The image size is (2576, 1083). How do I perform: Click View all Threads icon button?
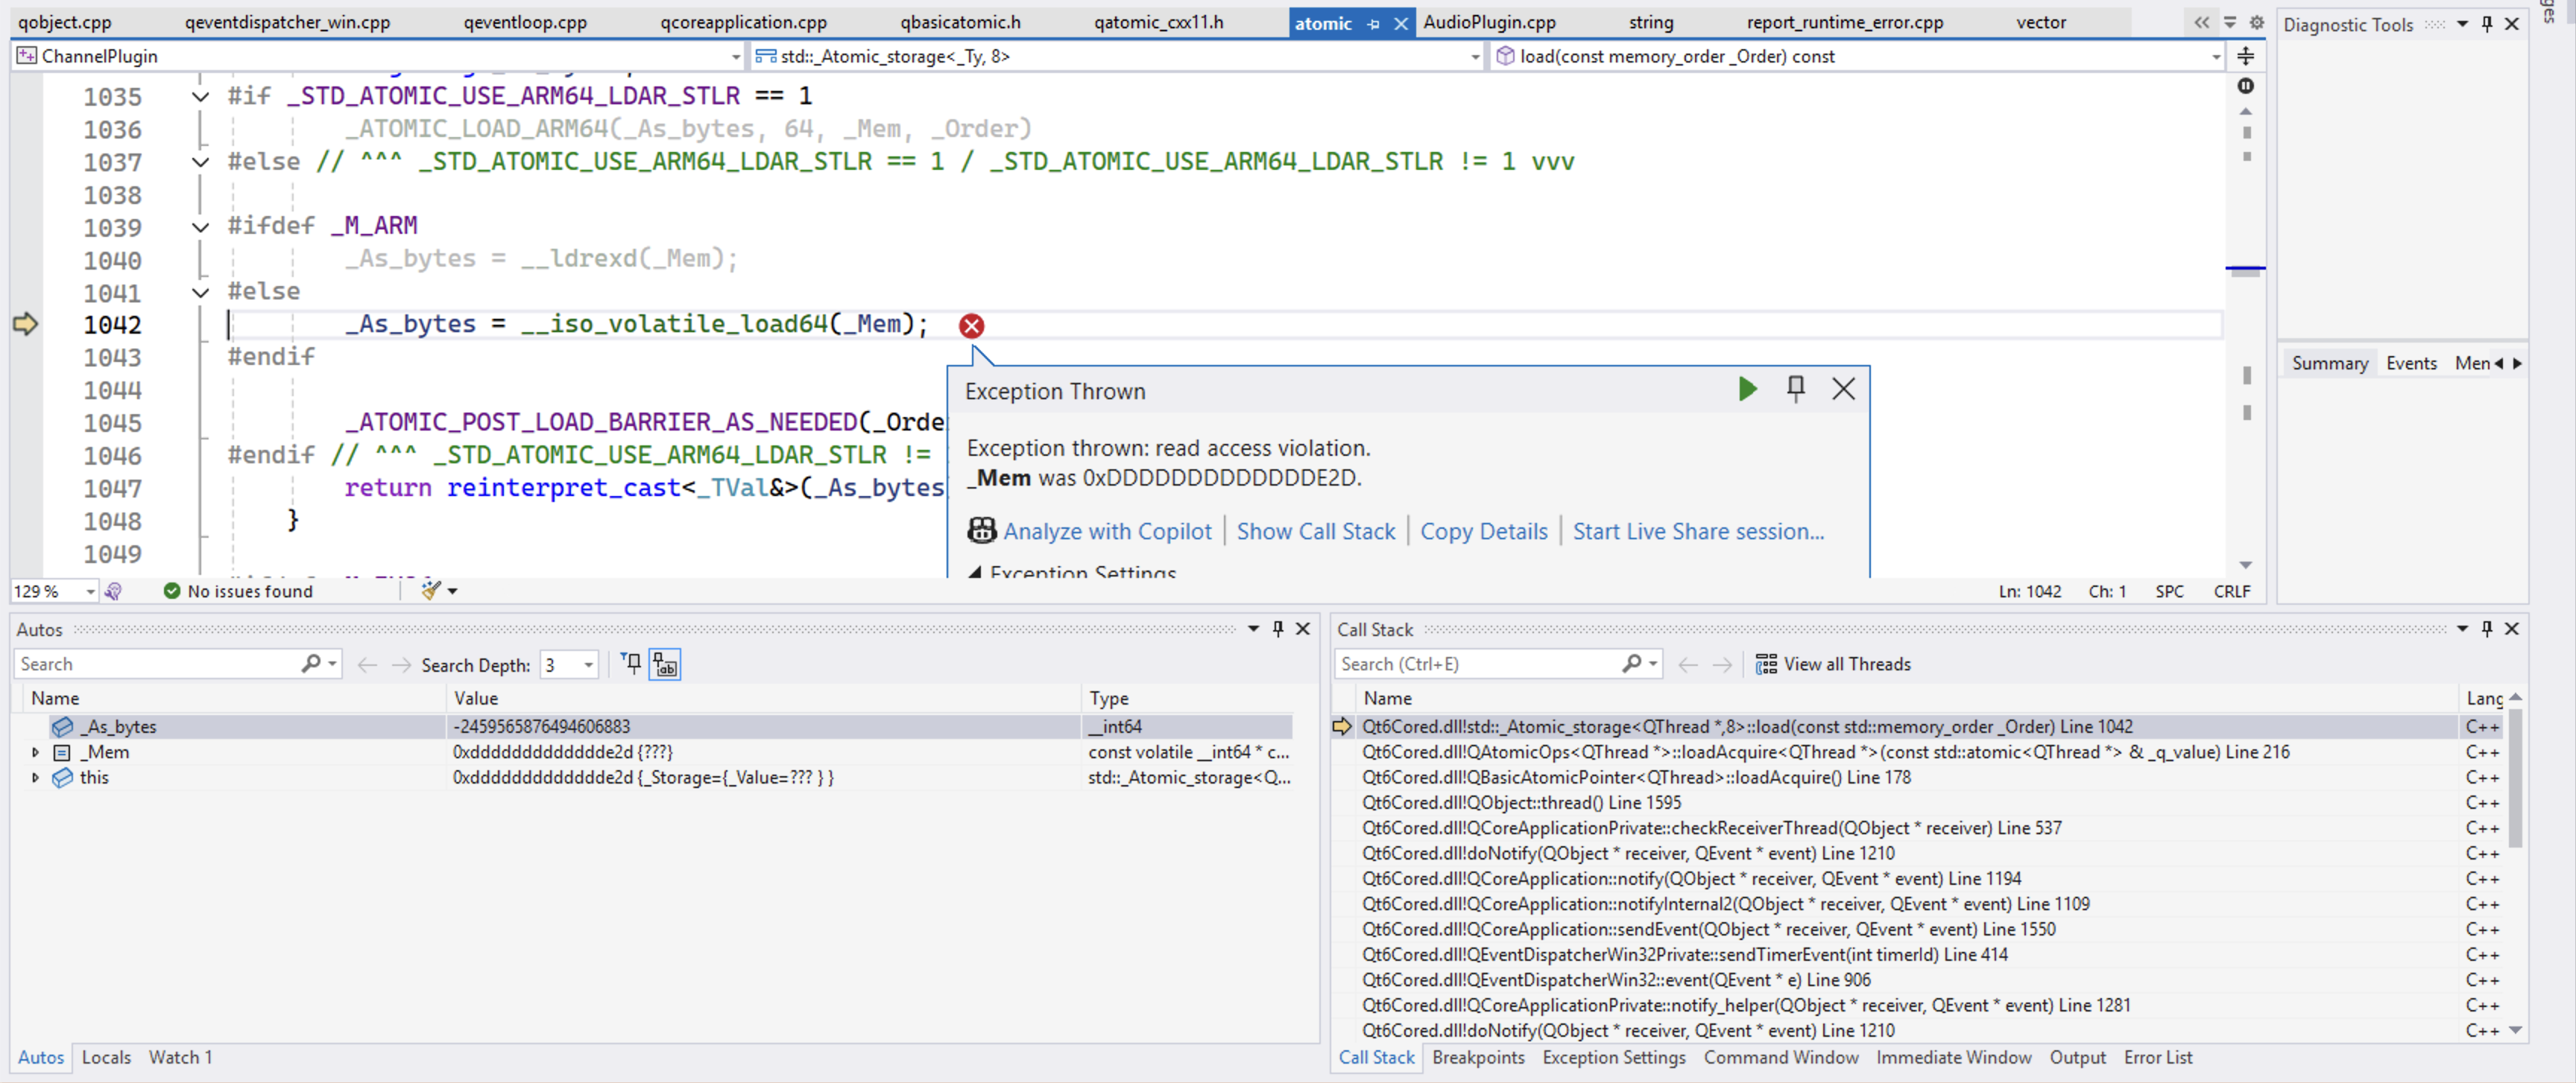point(1766,664)
